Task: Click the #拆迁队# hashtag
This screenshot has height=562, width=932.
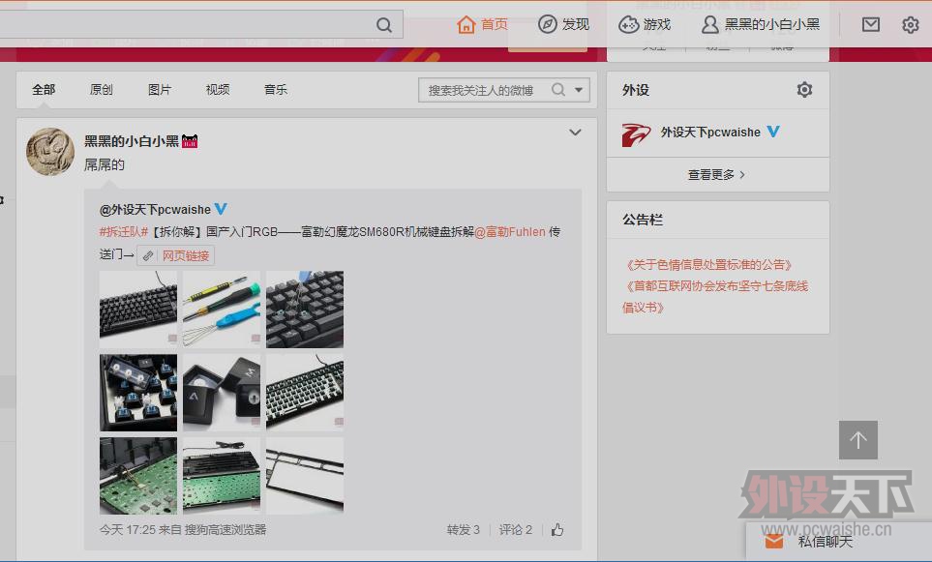Action: 124,232
